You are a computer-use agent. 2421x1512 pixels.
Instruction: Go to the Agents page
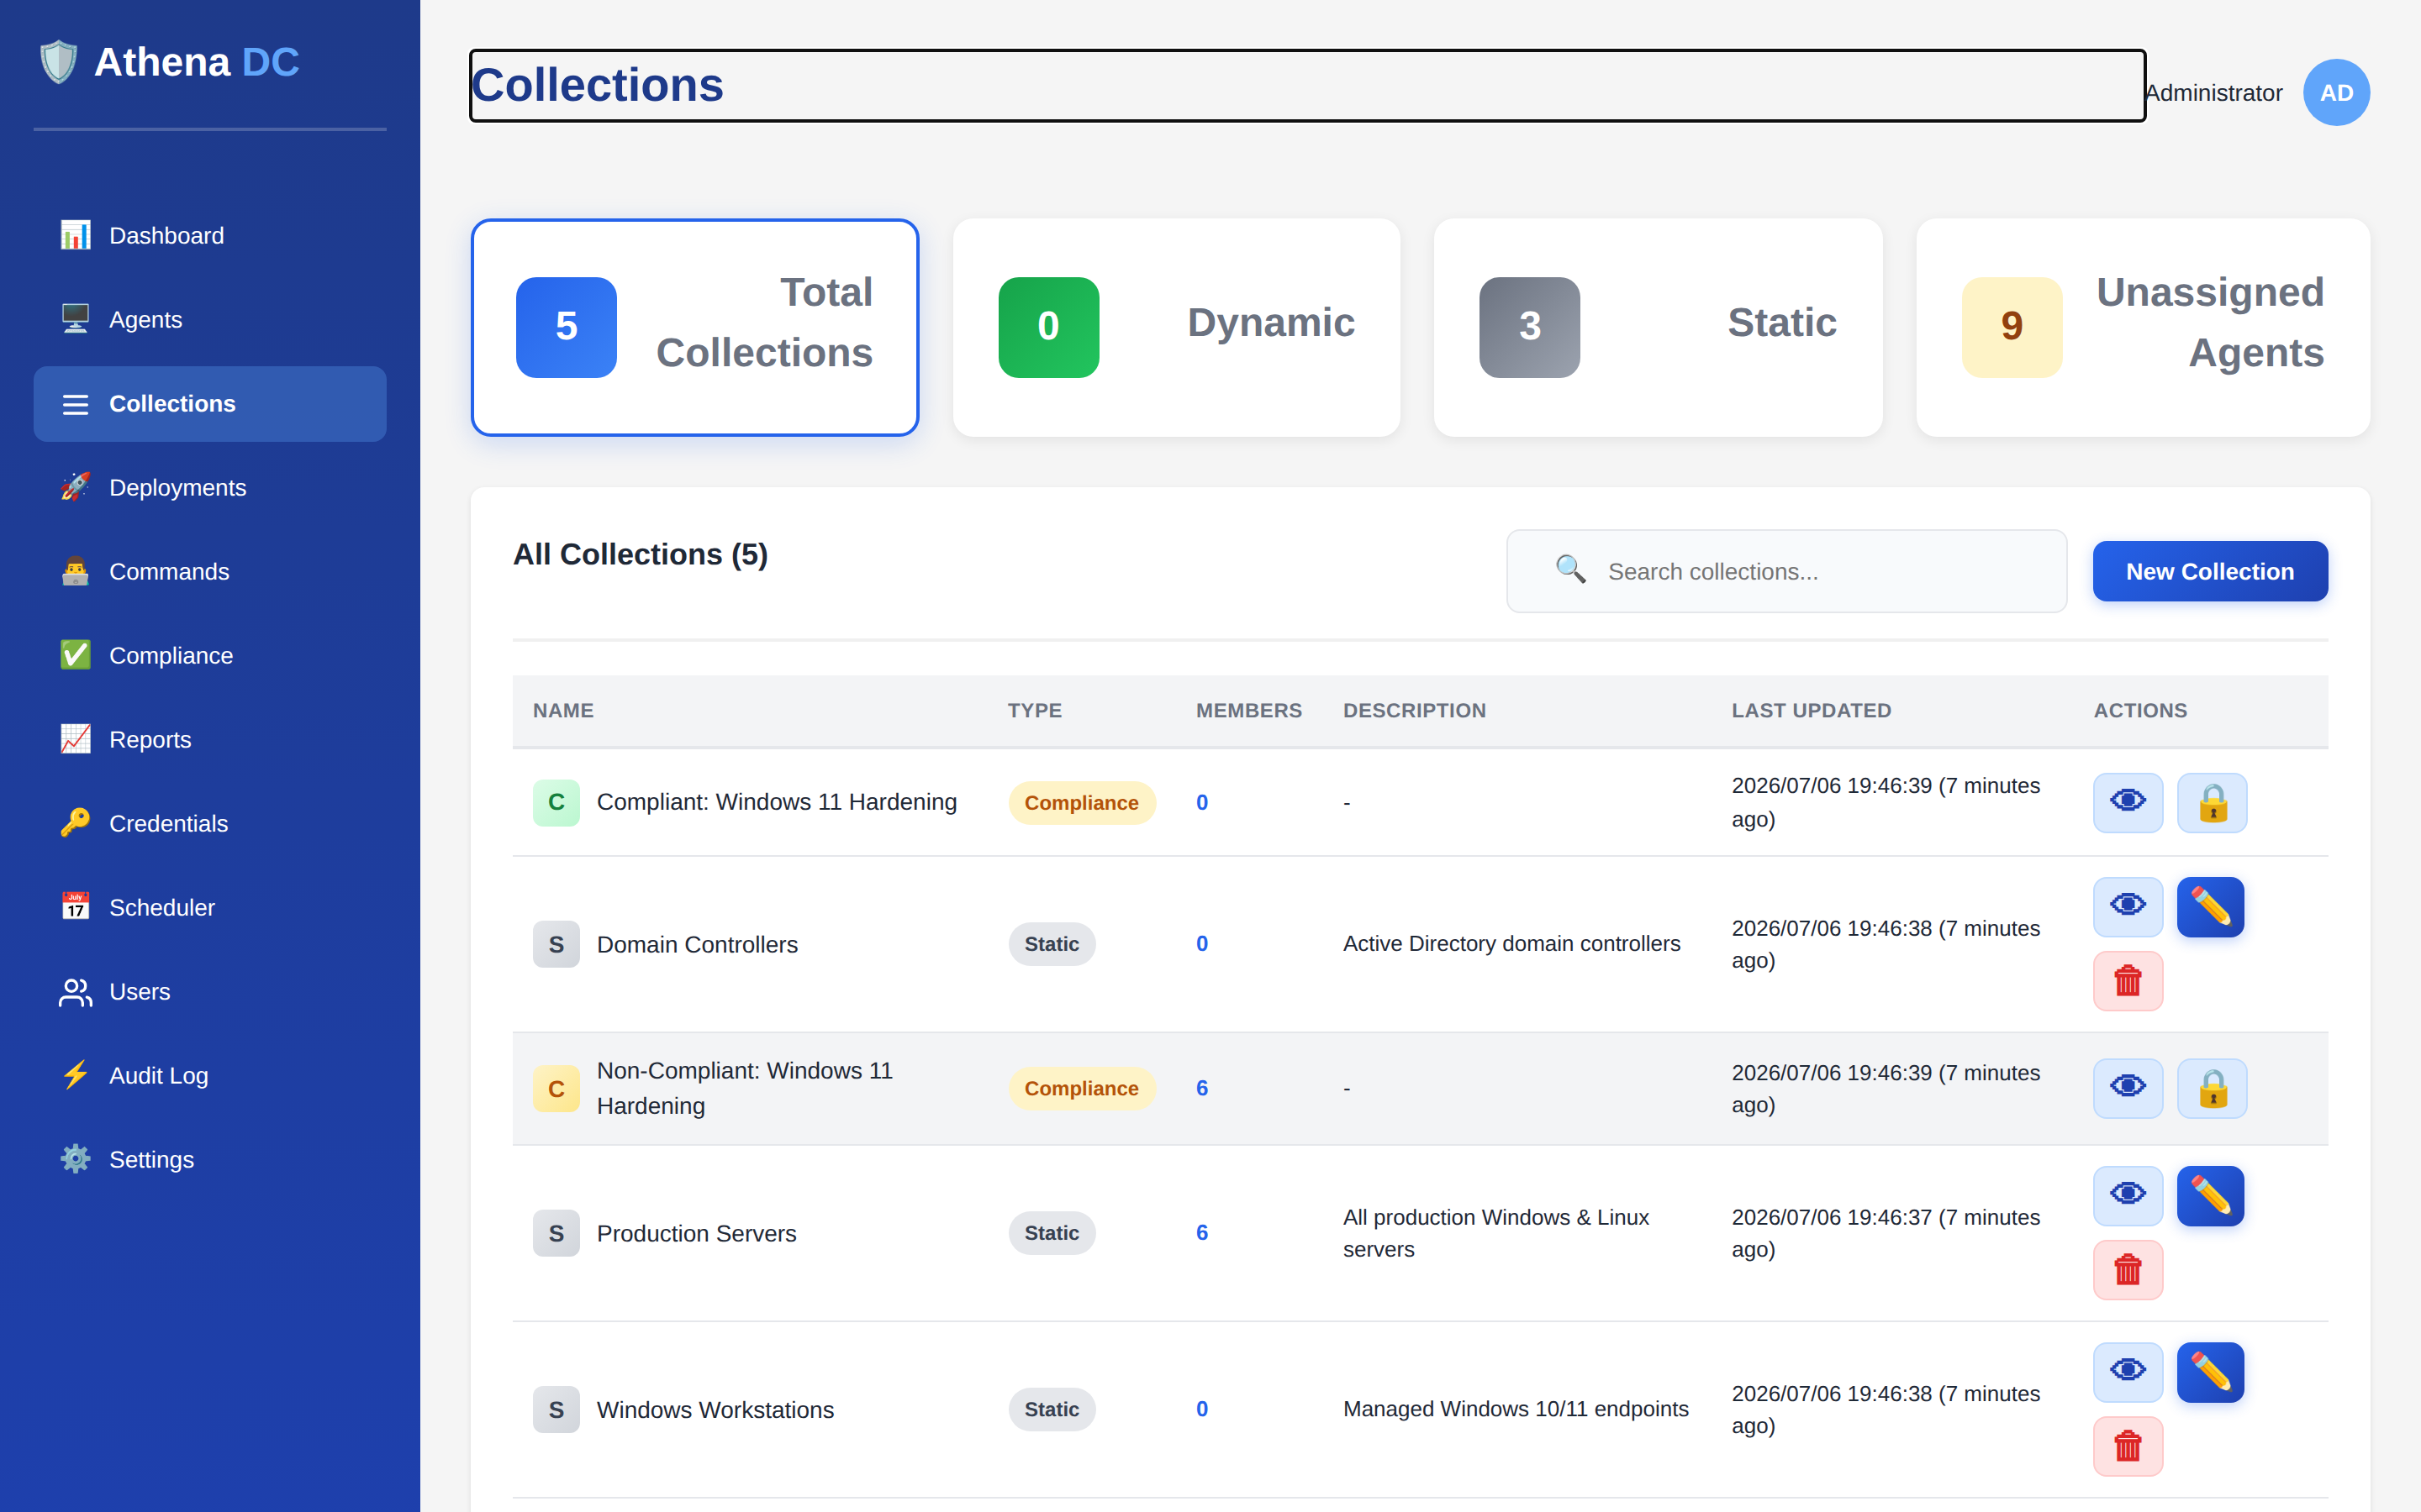click(x=210, y=320)
